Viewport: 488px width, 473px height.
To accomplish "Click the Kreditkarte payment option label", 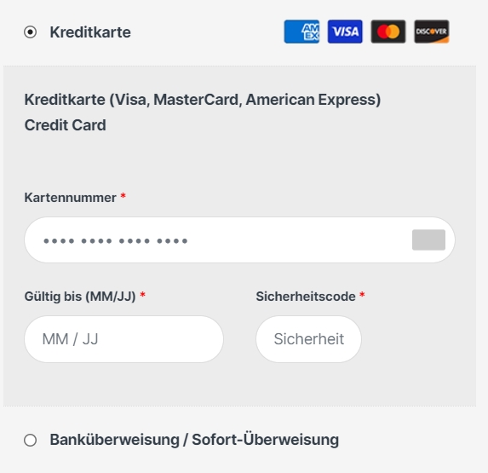I will [x=90, y=32].
